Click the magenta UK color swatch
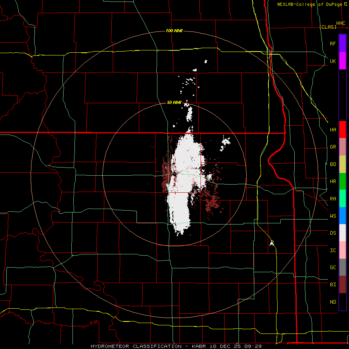349x349 pixels. 342,61
